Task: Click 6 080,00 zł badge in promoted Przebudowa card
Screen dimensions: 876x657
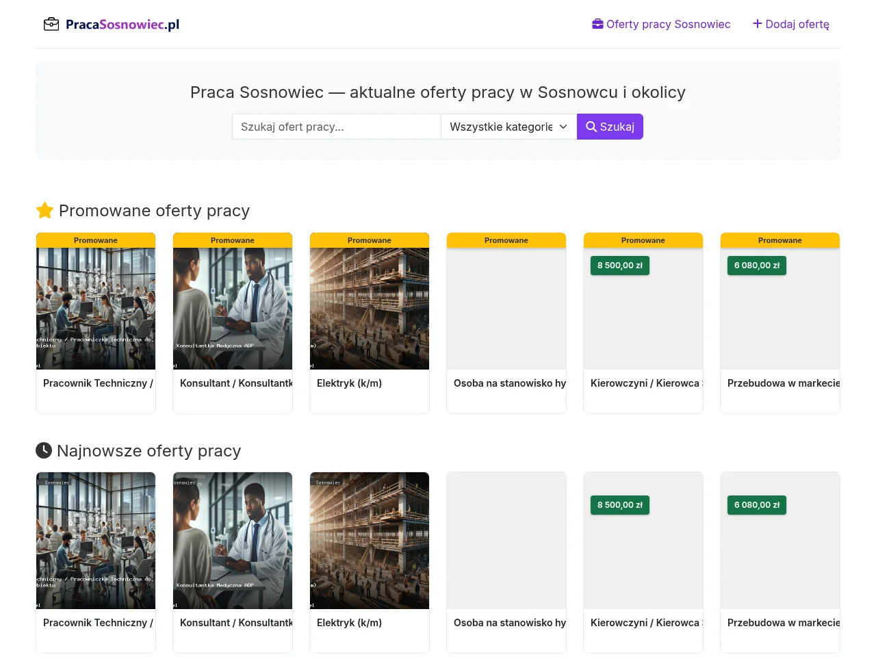Action: (x=757, y=266)
